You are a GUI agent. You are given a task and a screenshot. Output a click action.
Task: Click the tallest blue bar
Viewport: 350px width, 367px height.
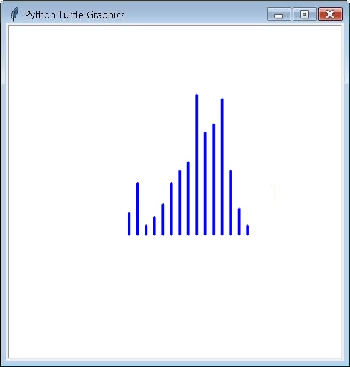coord(197,164)
